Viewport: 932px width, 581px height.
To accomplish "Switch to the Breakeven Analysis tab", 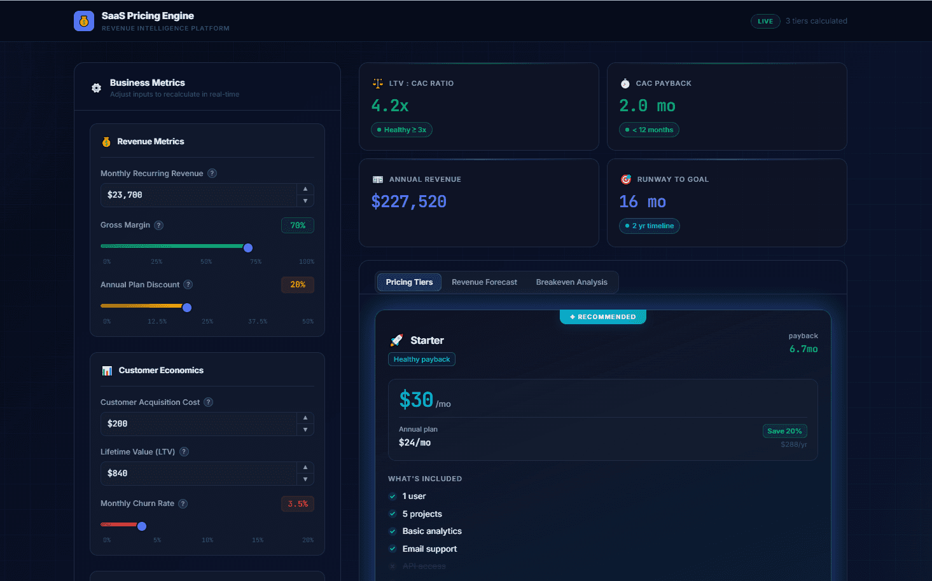I will coord(571,282).
